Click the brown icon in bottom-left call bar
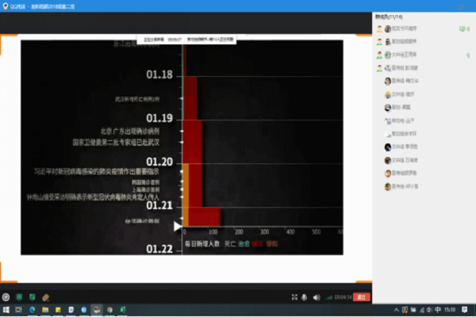Viewport: 476px width, 317px height. [45, 297]
